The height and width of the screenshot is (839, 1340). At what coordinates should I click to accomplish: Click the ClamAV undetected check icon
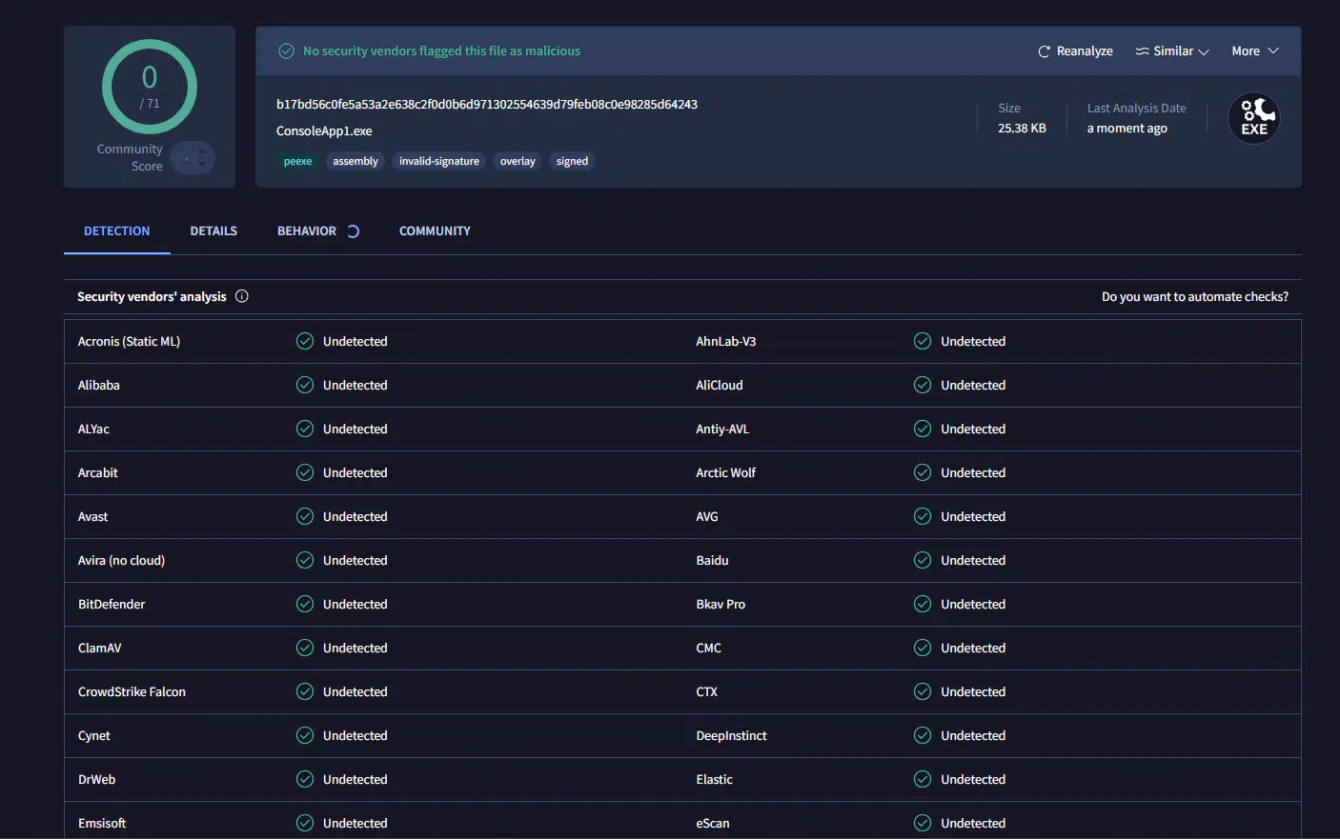pos(305,648)
